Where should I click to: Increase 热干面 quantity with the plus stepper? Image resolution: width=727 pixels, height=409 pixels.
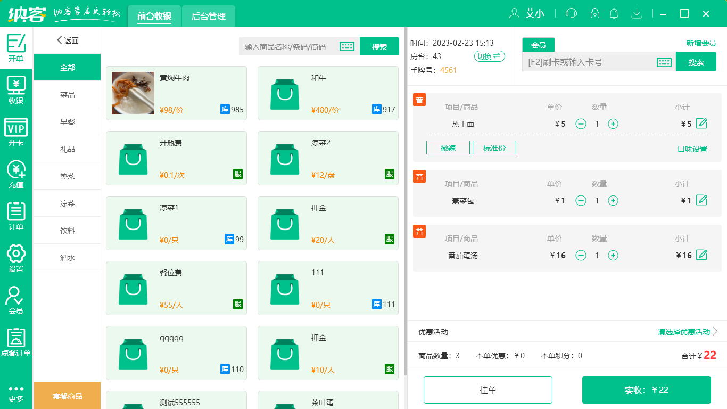[613, 124]
